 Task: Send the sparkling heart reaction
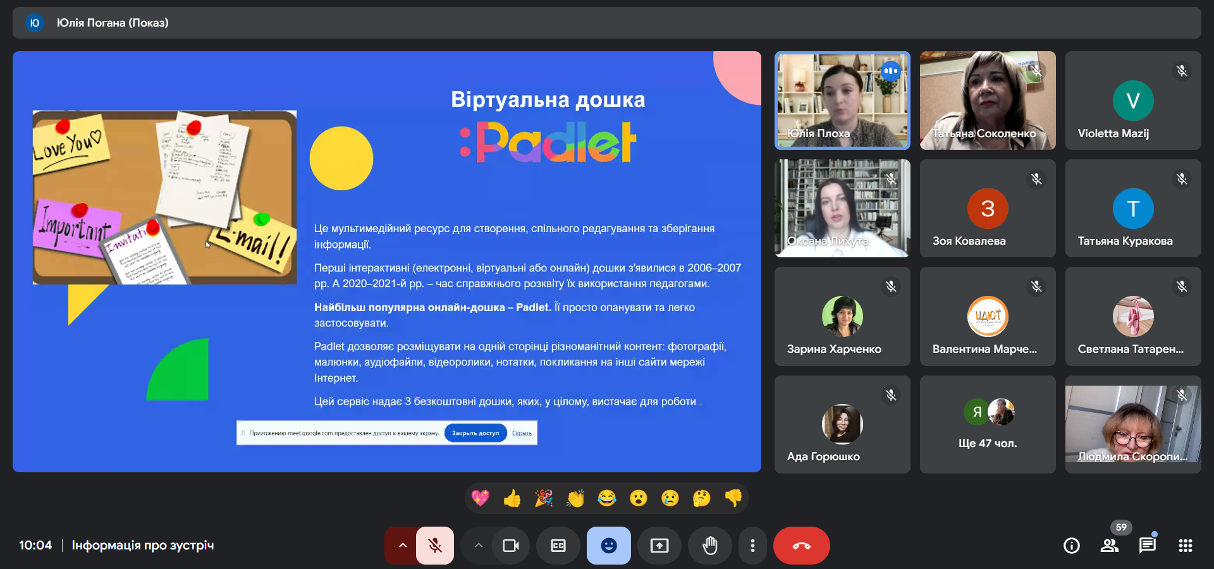[x=481, y=498]
